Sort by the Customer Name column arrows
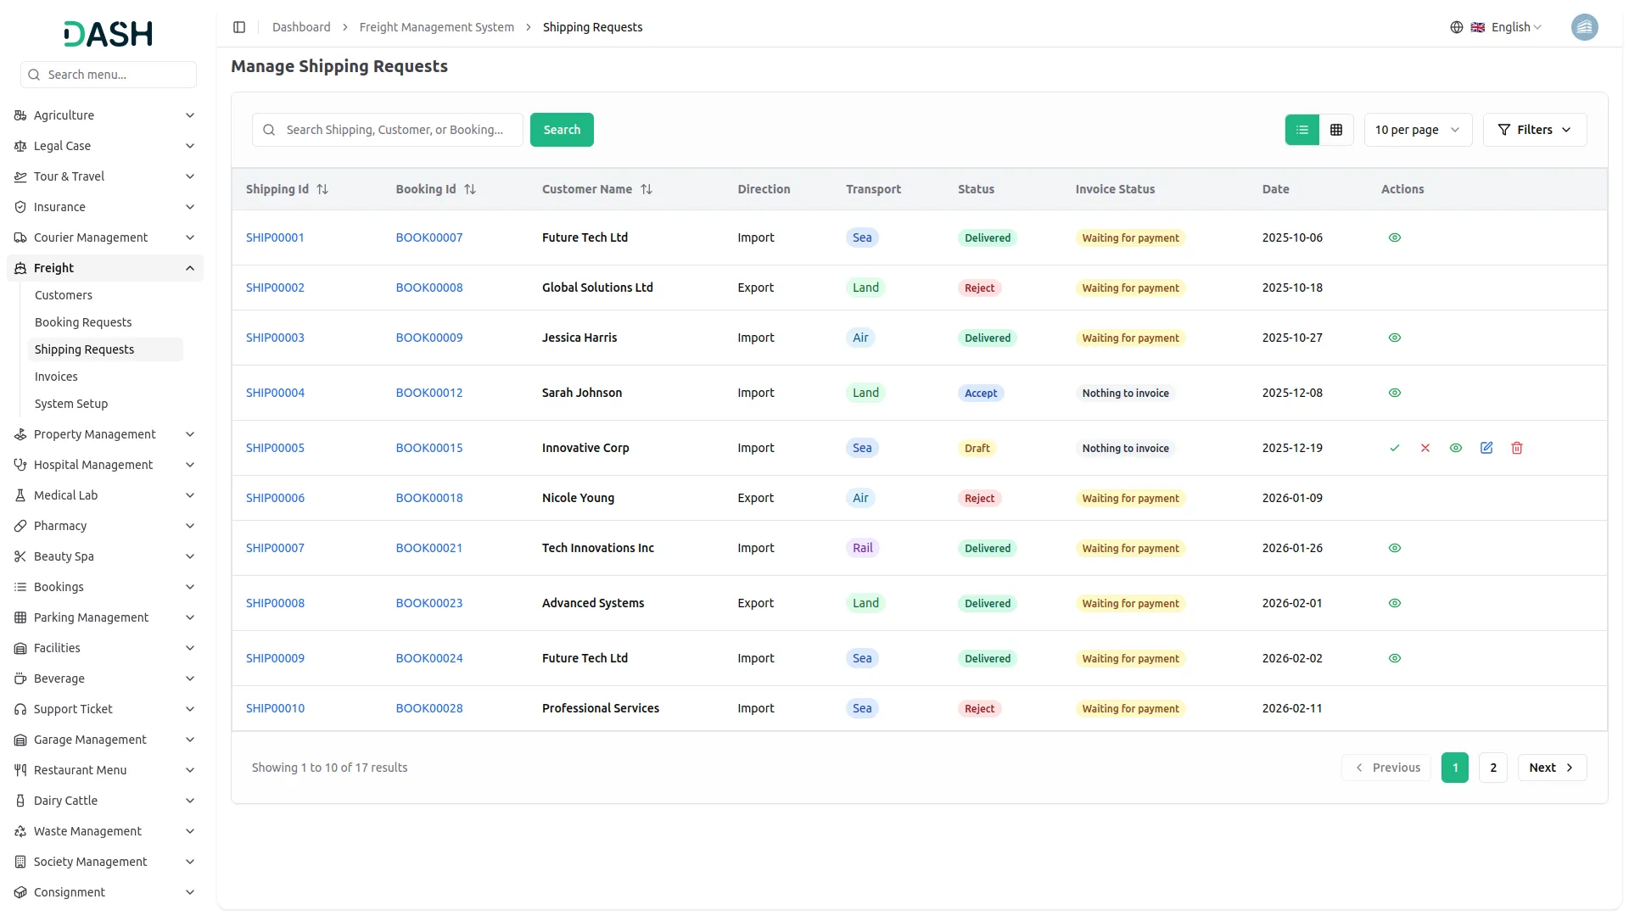Image resolution: width=1629 pixels, height=916 pixels. (x=647, y=189)
